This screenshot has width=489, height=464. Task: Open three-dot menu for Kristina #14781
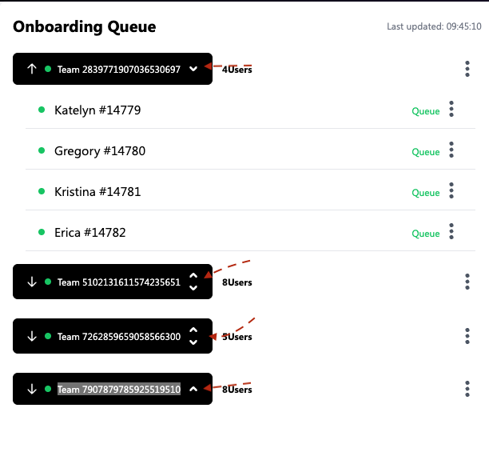tap(451, 190)
